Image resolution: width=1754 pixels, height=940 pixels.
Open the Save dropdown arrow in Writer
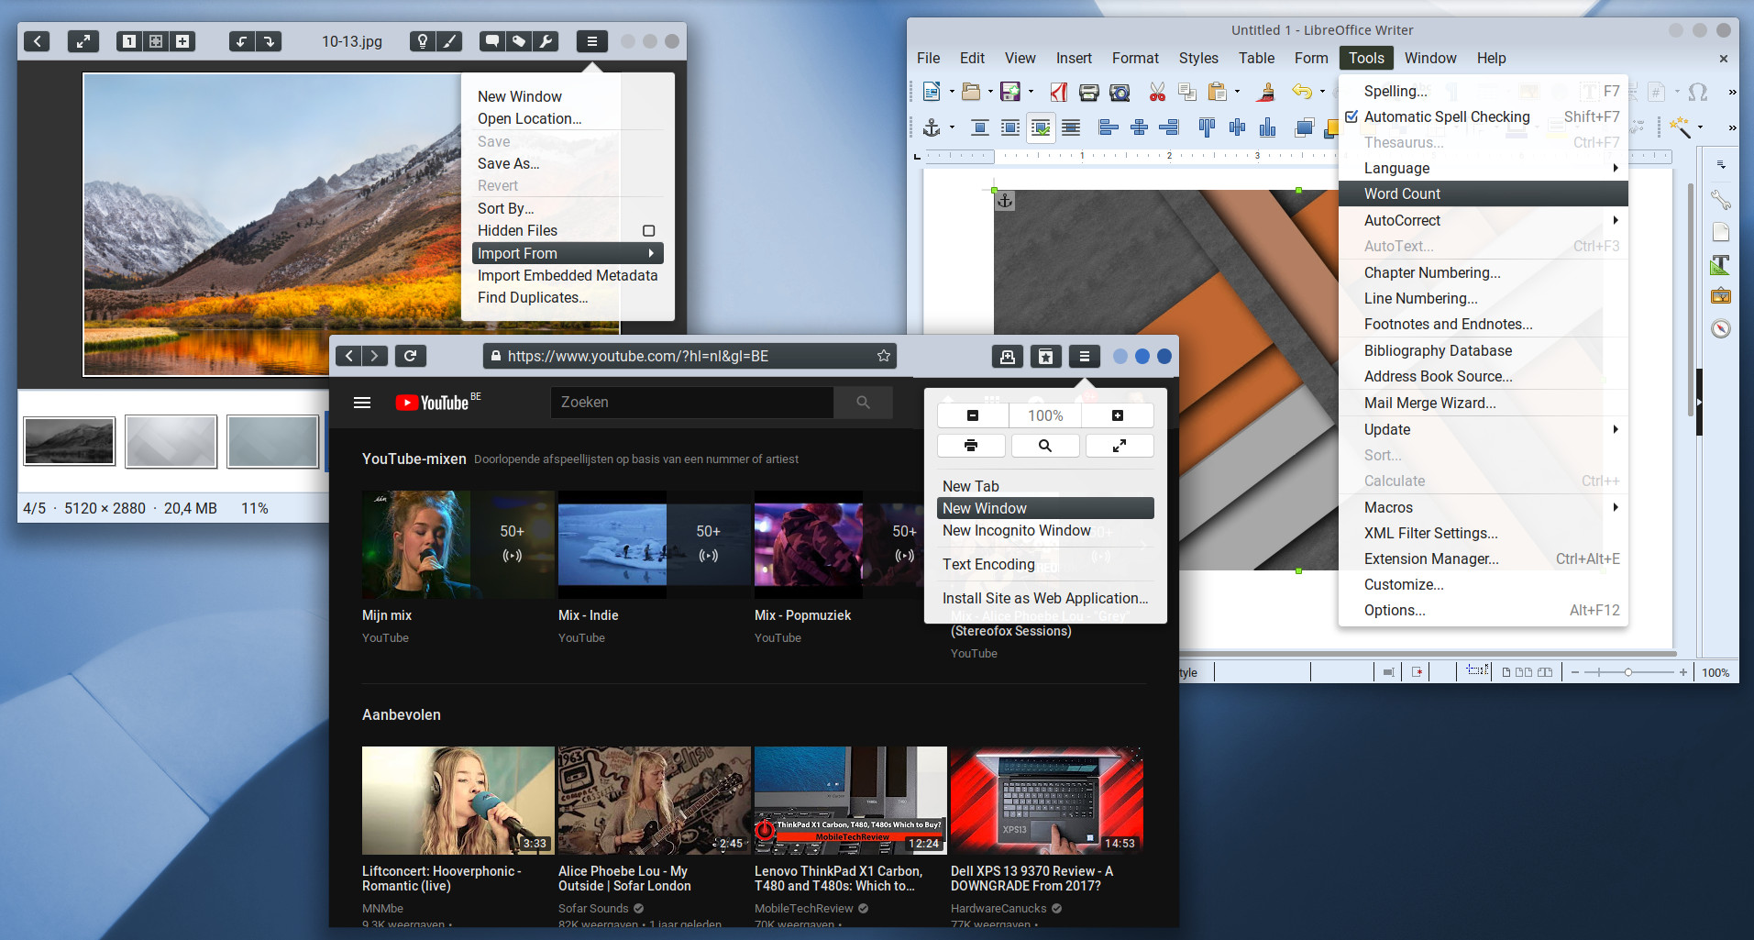[1031, 92]
